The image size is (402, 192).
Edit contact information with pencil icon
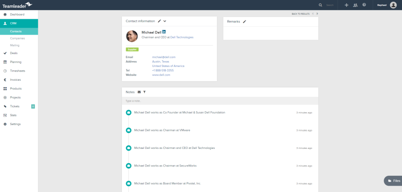tap(159, 21)
